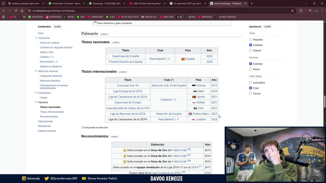
Task: Go to Vida personal in contents
Action: pyautogui.click(x=45, y=121)
